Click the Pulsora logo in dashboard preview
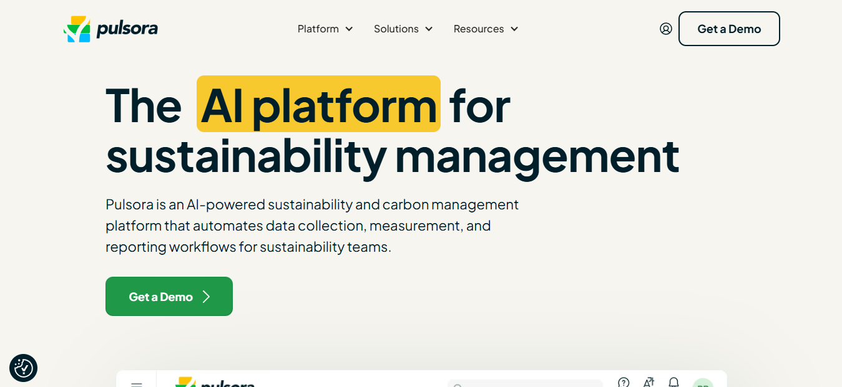The height and width of the screenshot is (387, 842). click(x=215, y=382)
